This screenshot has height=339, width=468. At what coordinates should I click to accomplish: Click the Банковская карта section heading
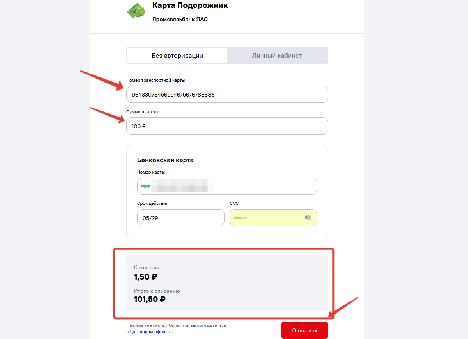point(165,160)
